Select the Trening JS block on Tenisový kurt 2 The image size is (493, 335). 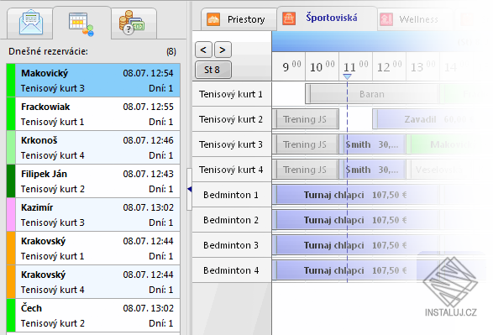(306, 119)
